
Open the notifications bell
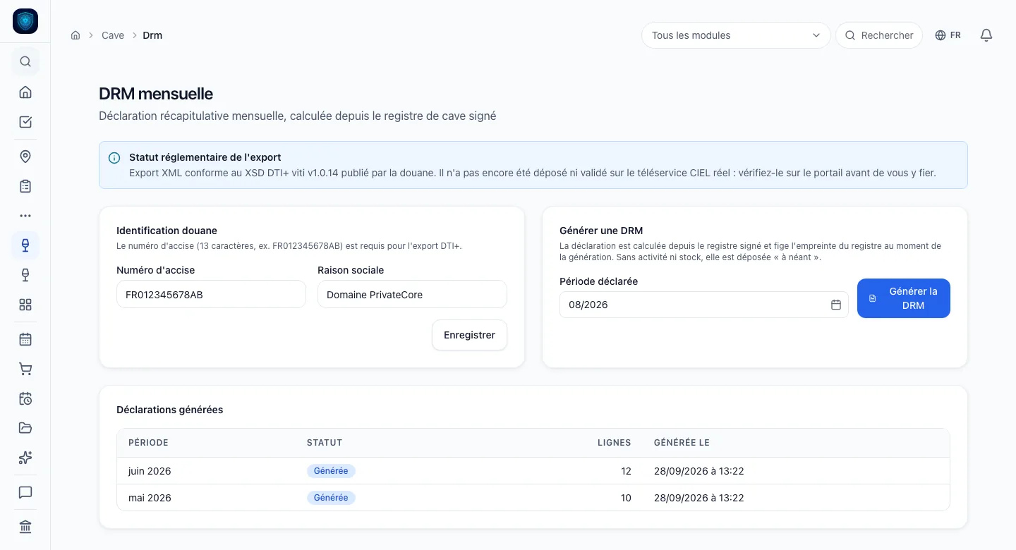(986, 35)
